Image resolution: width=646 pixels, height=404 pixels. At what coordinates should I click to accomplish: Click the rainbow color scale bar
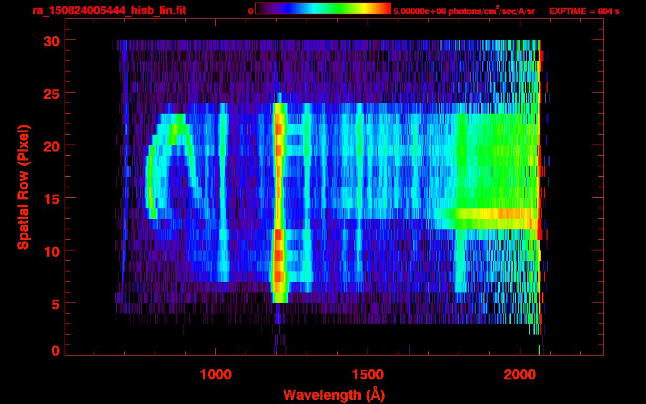322,8
